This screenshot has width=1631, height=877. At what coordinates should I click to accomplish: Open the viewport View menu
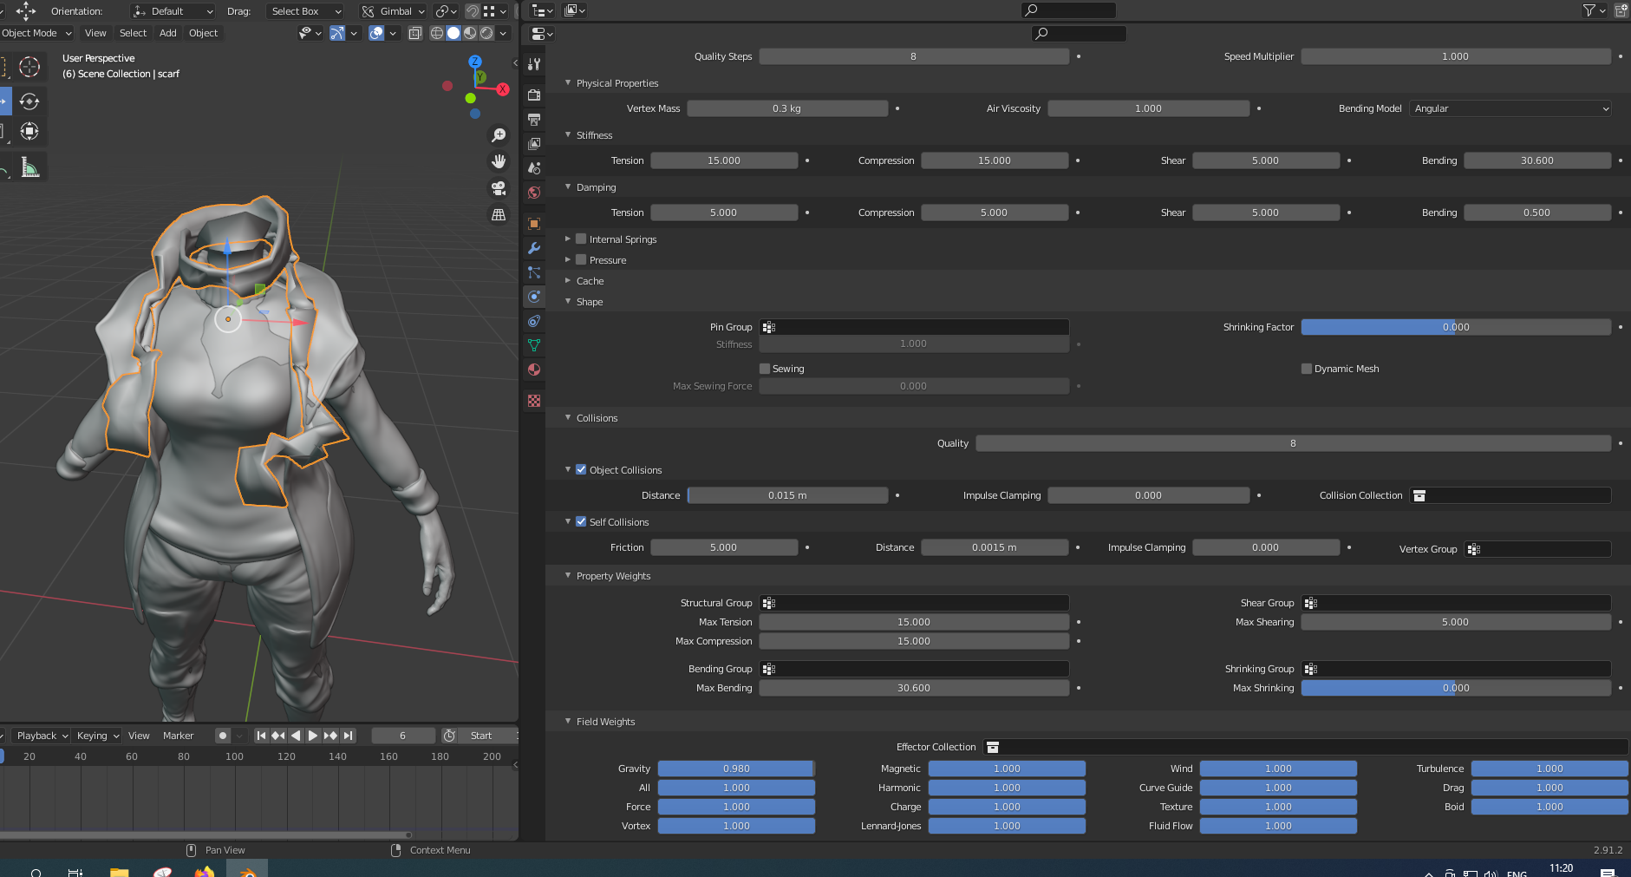(95, 33)
